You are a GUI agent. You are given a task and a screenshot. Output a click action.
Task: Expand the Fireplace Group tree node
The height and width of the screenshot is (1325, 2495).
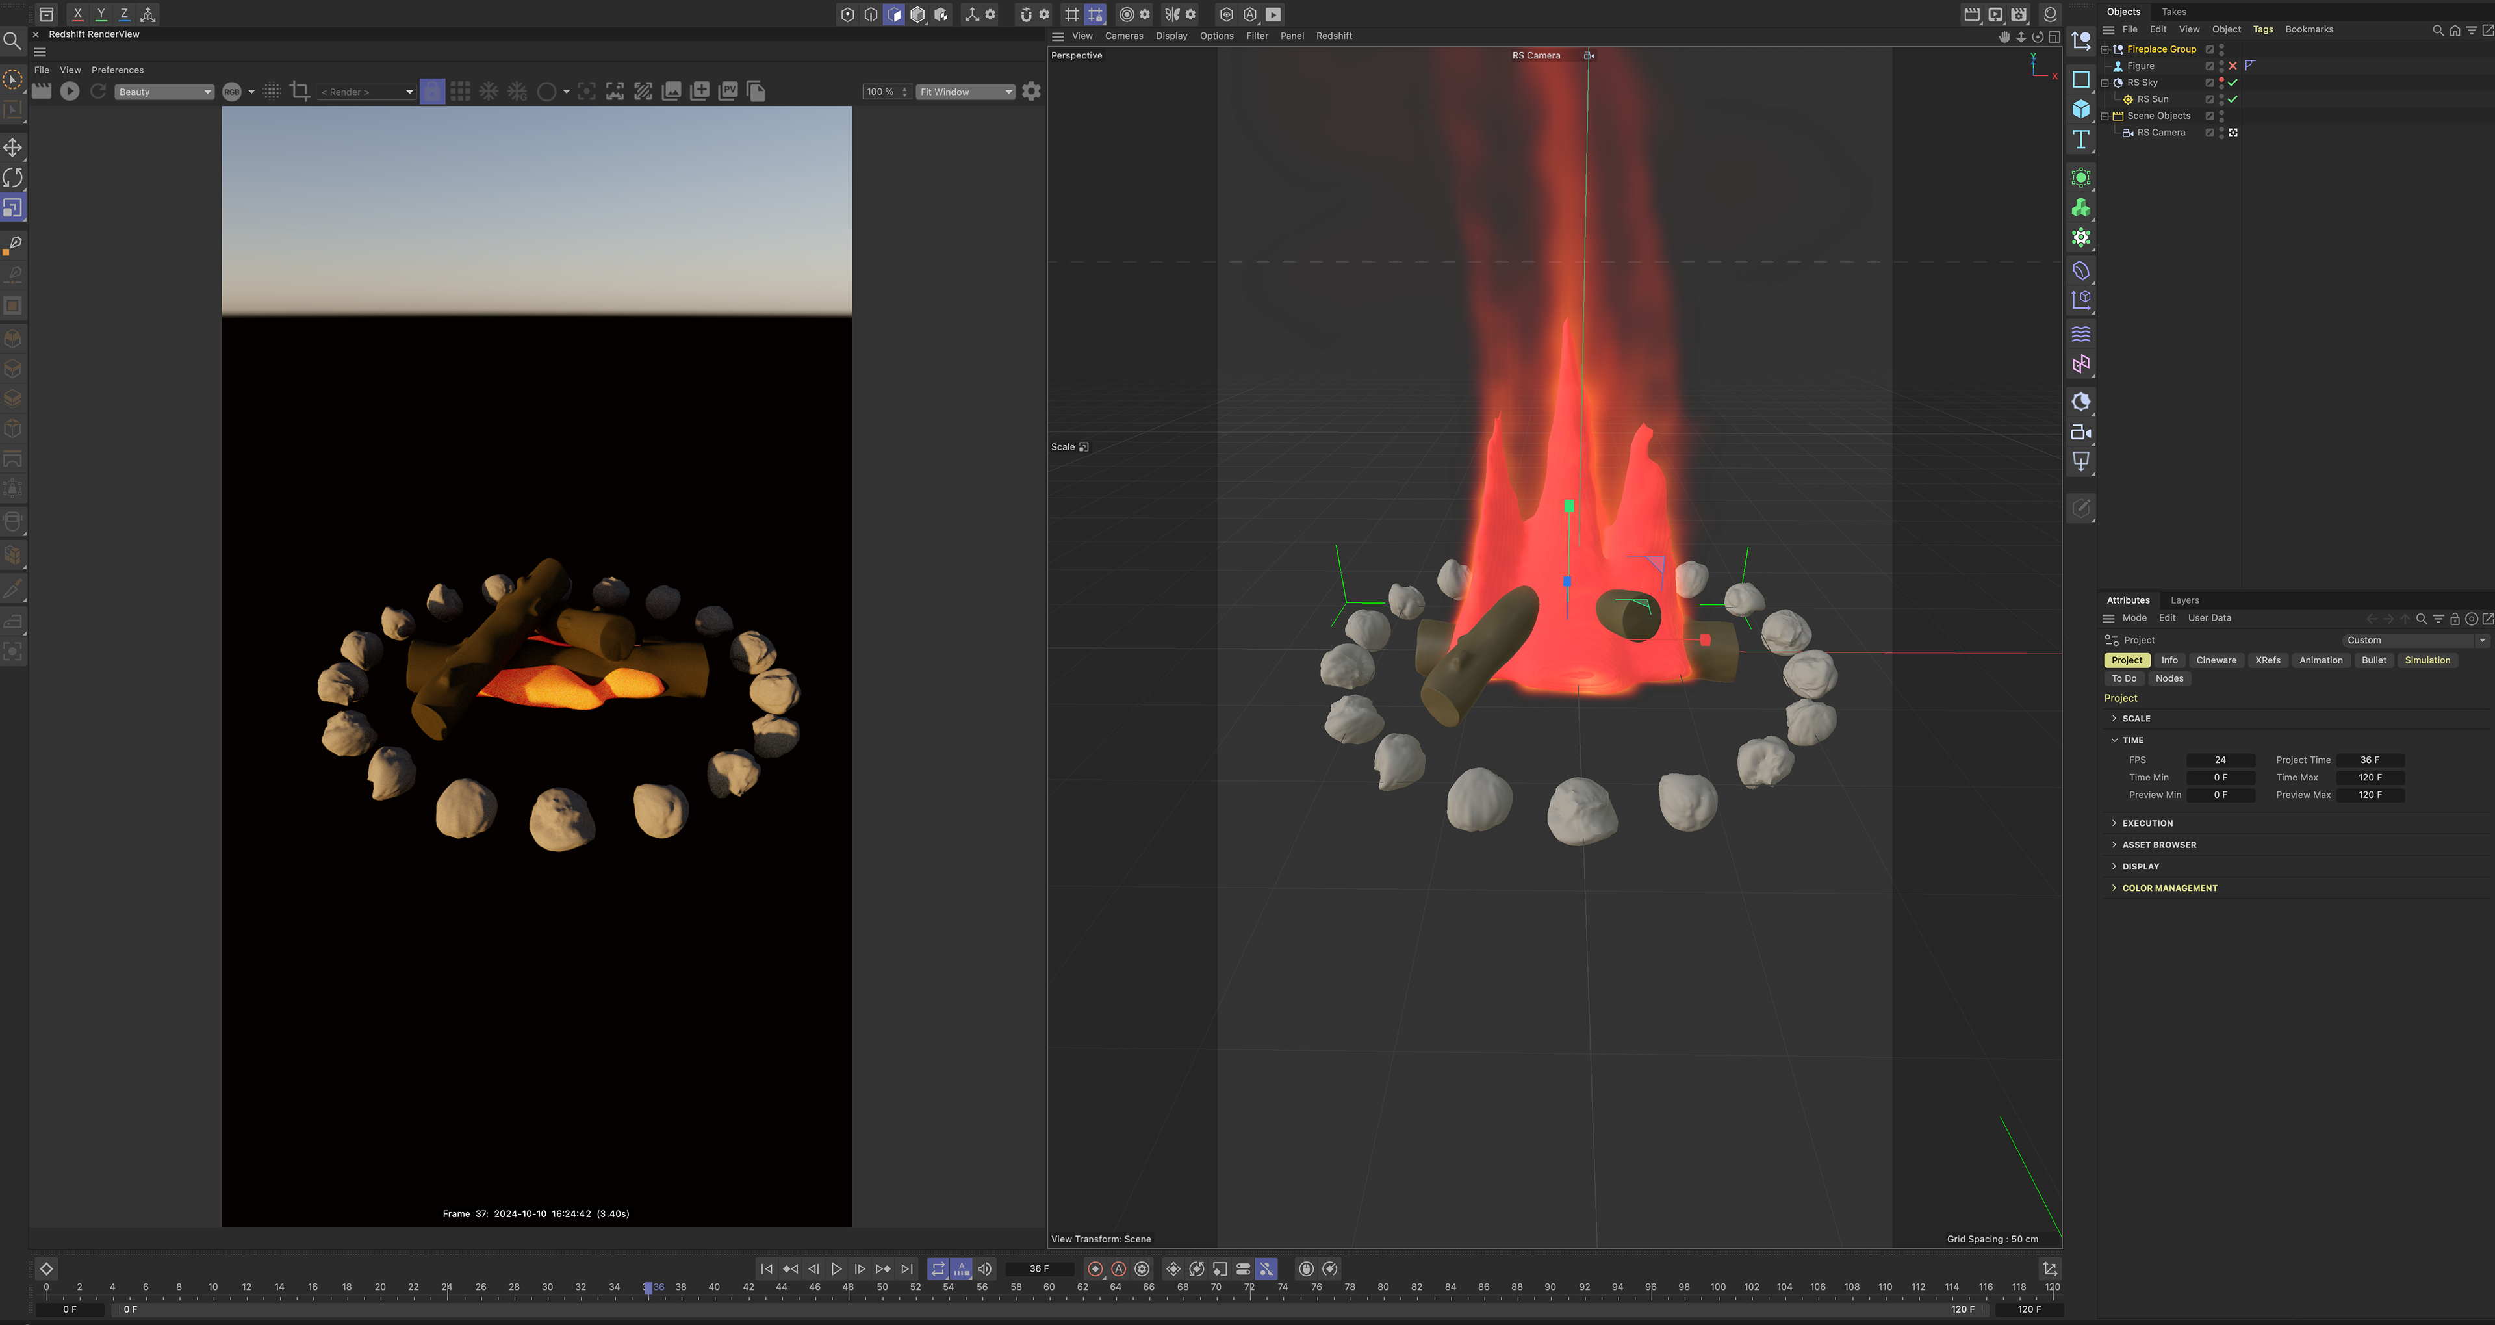2105,49
